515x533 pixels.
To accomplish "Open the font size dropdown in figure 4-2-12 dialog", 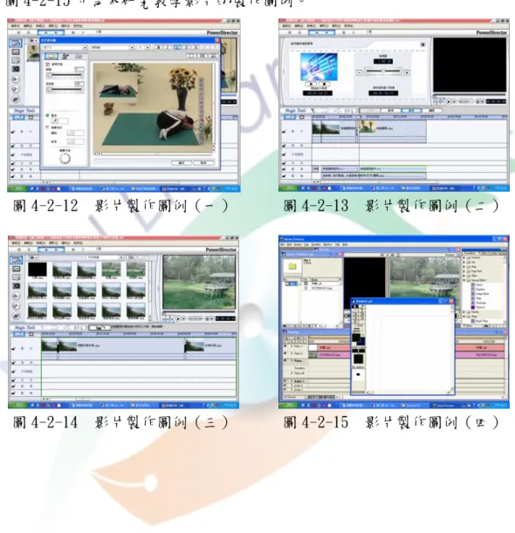I will coord(148,48).
